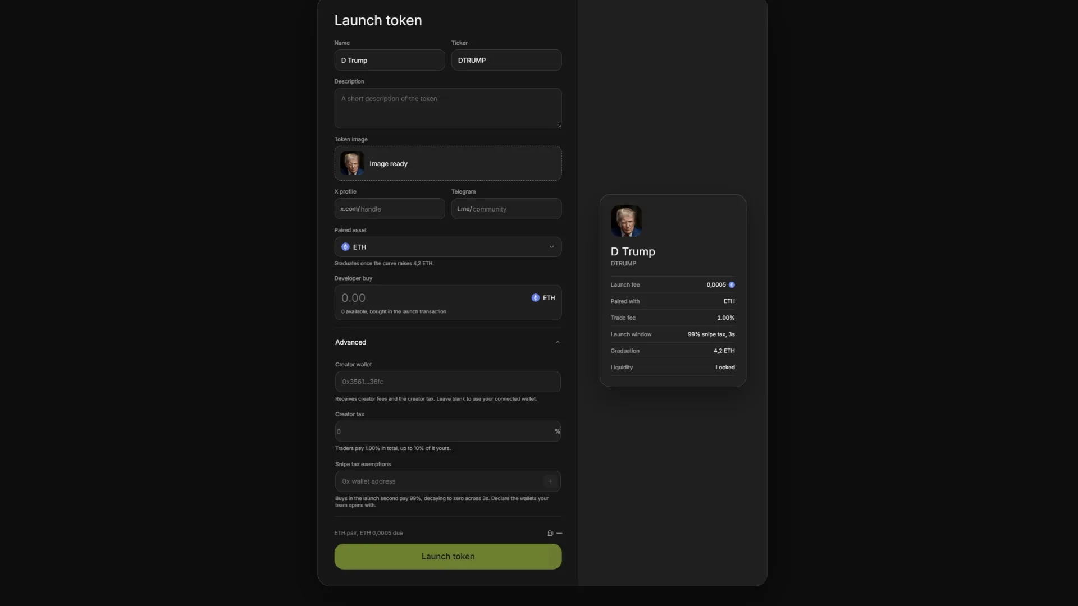Click 'ETH pair, ETH 0,0005 due' summary text

point(368,533)
